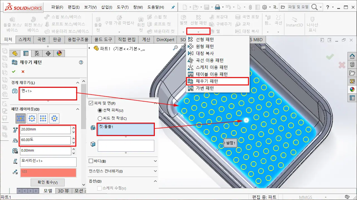Choose 대칭 복사 from pattern dropdown

point(205,53)
